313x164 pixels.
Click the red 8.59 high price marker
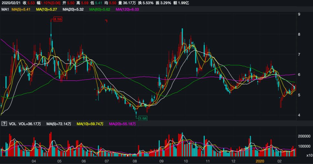(57, 19)
